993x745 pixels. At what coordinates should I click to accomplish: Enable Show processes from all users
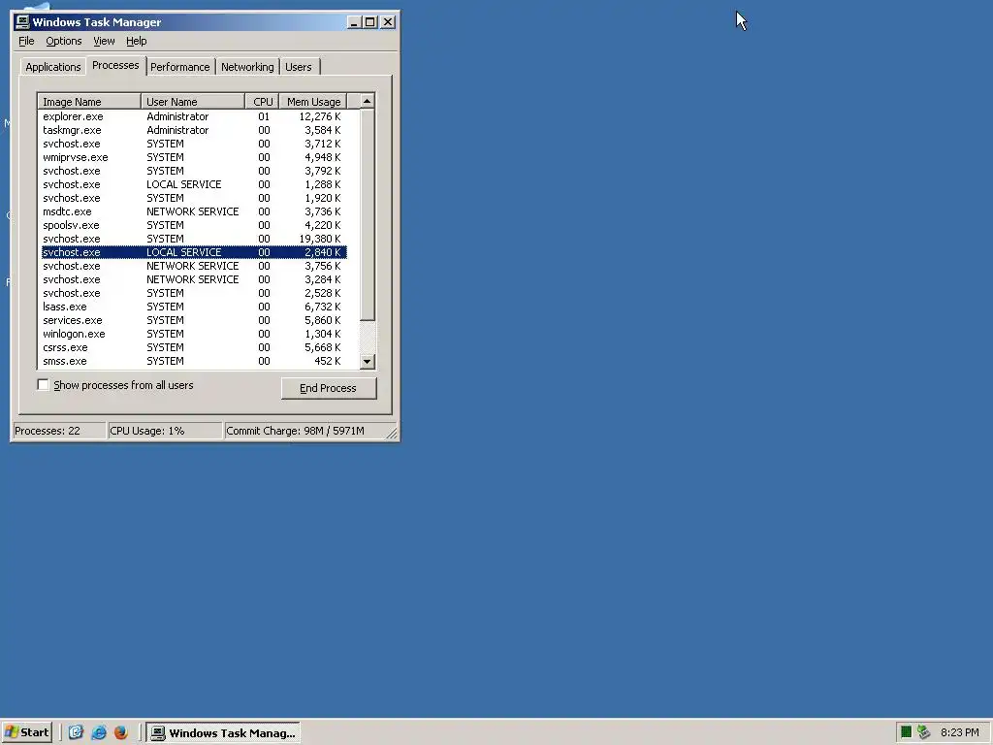43,384
